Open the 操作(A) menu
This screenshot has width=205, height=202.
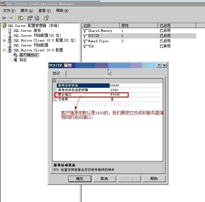(27, 11)
